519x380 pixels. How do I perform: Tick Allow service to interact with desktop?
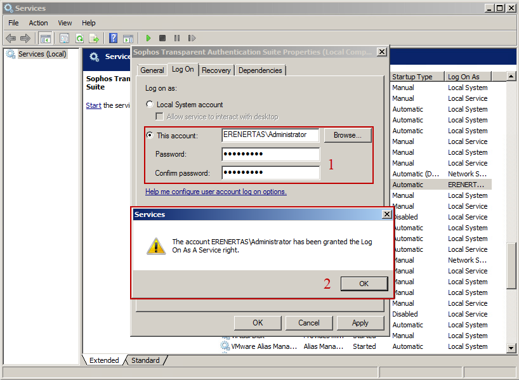[x=159, y=117]
